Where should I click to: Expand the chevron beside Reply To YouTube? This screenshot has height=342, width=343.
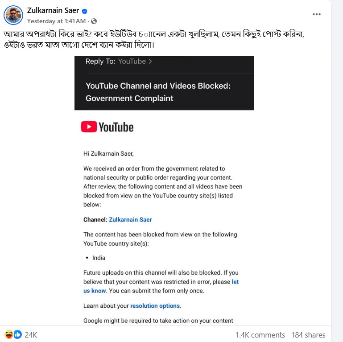pyautogui.click(x=150, y=62)
